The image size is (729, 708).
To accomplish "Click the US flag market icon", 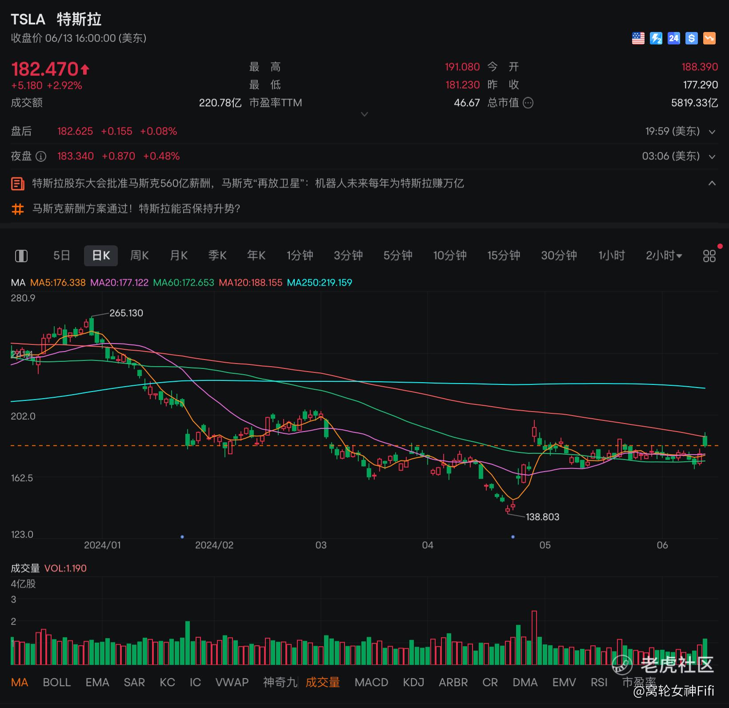I will tap(638, 39).
